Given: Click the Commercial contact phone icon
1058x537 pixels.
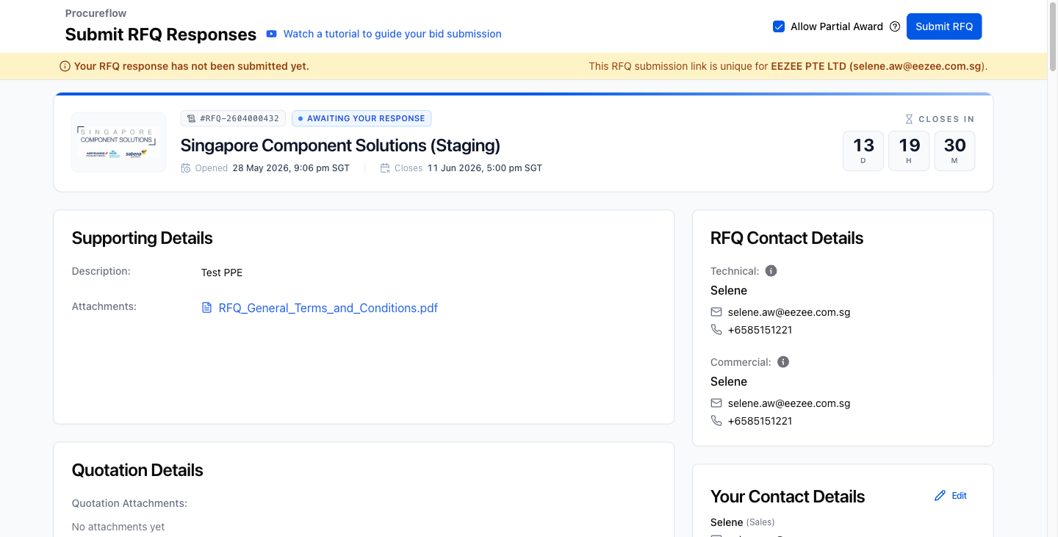Looking at the screenshot, I should pos(716,421).
